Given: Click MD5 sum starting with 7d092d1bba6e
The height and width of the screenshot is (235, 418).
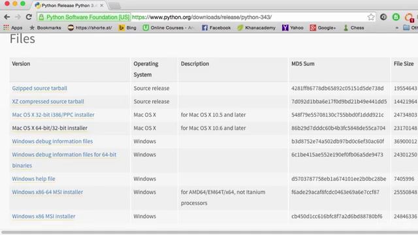Looking at the screenshot, I should tap(339, 102).
